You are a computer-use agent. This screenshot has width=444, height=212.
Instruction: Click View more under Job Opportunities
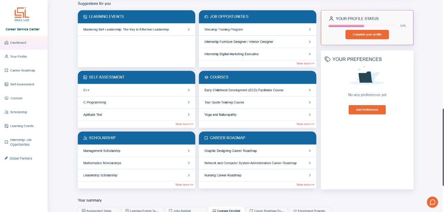tap(305, 63)
